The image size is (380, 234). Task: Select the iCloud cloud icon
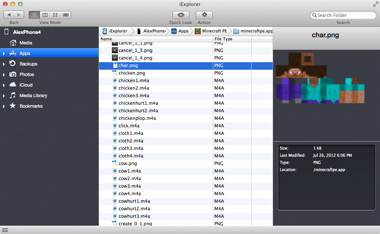coord(13,85)
